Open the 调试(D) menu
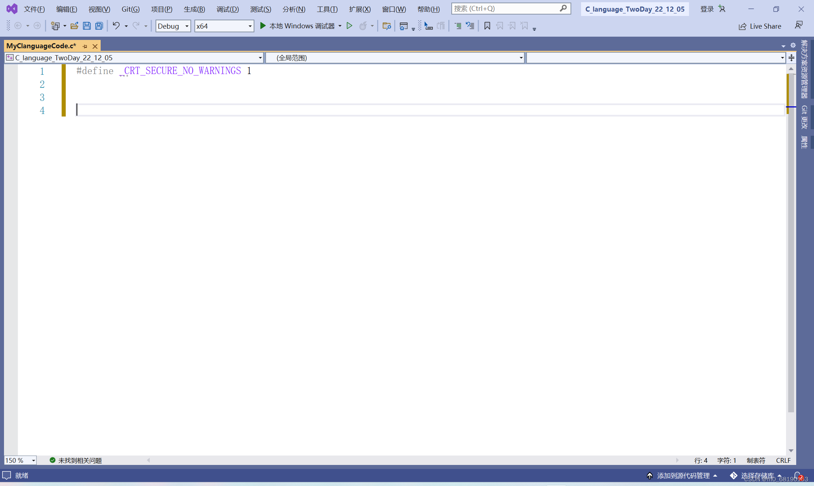This screenshot has height=486, width=814. point(227,9)
